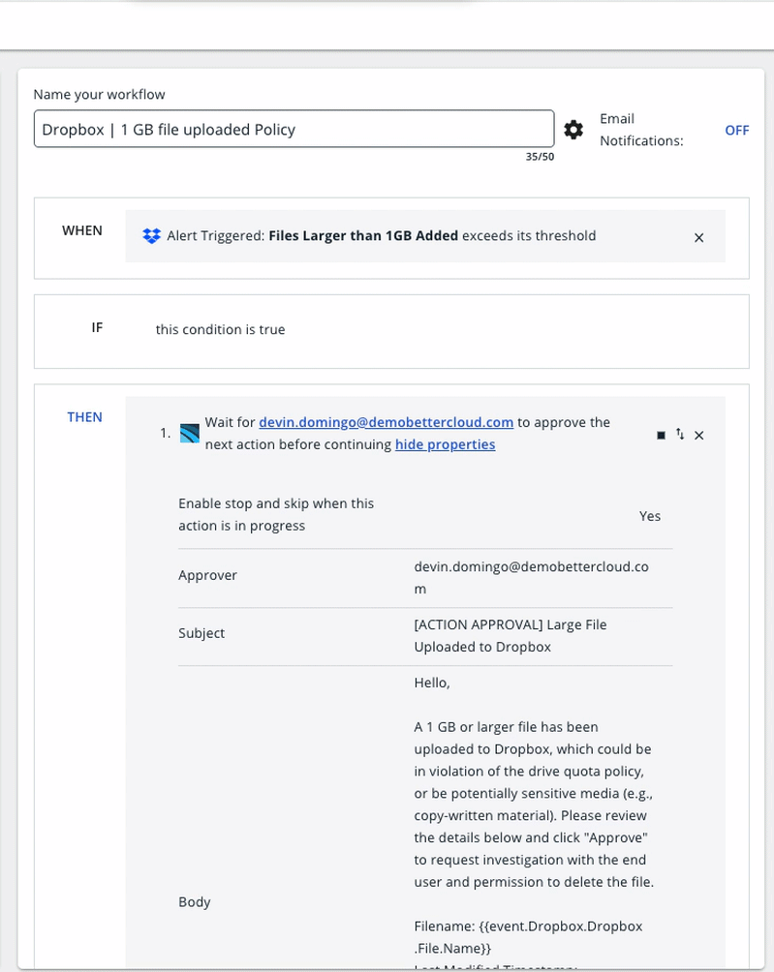
Task: Add an IF condition
Action: (220, 329)
